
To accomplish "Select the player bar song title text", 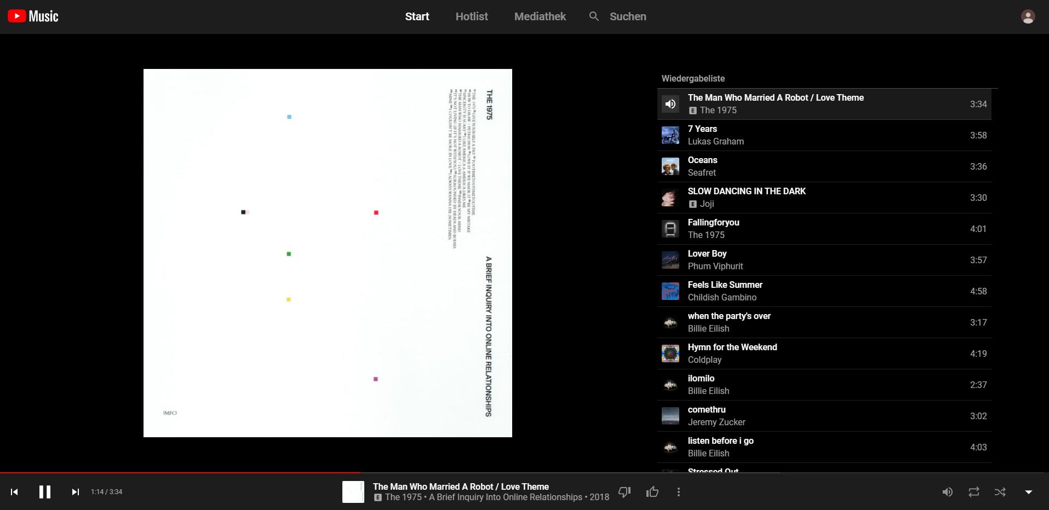I will click(461, 486).
